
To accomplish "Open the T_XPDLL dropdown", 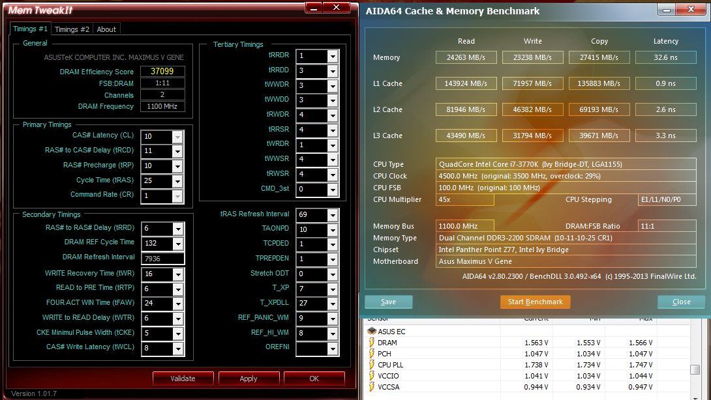I will tap(333, 304).
